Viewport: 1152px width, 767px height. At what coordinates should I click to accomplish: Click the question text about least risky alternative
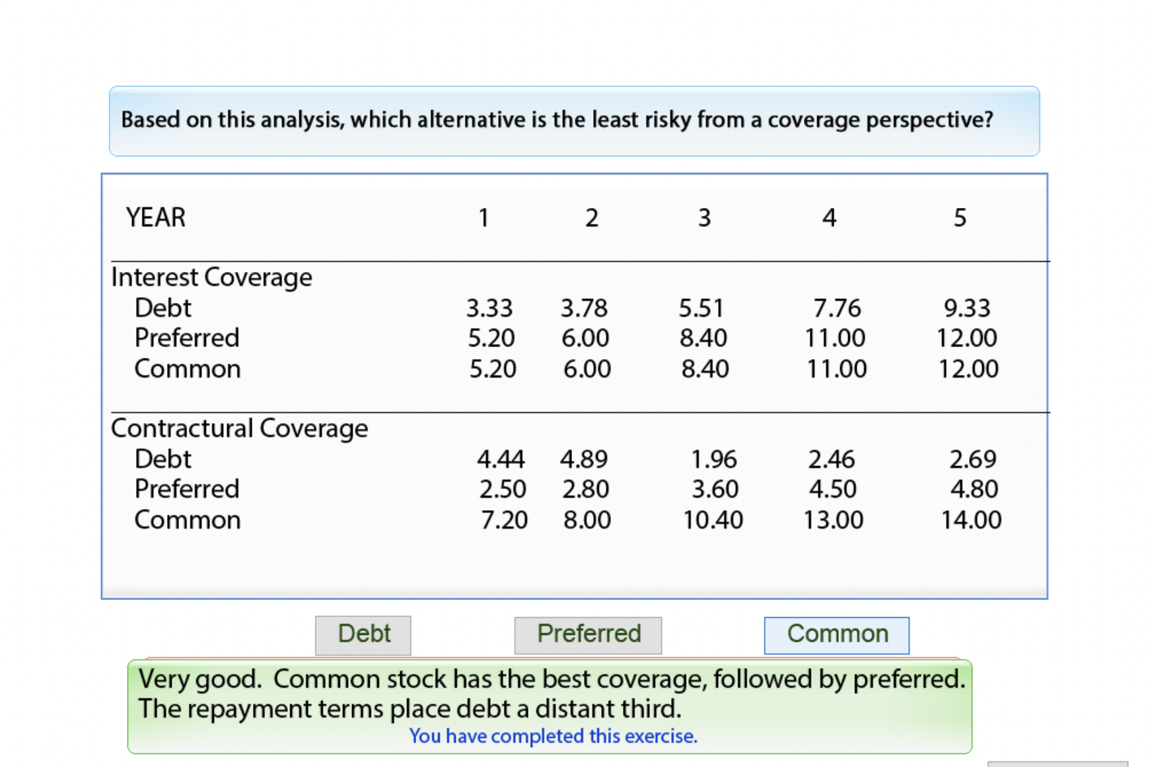point(557,120)
